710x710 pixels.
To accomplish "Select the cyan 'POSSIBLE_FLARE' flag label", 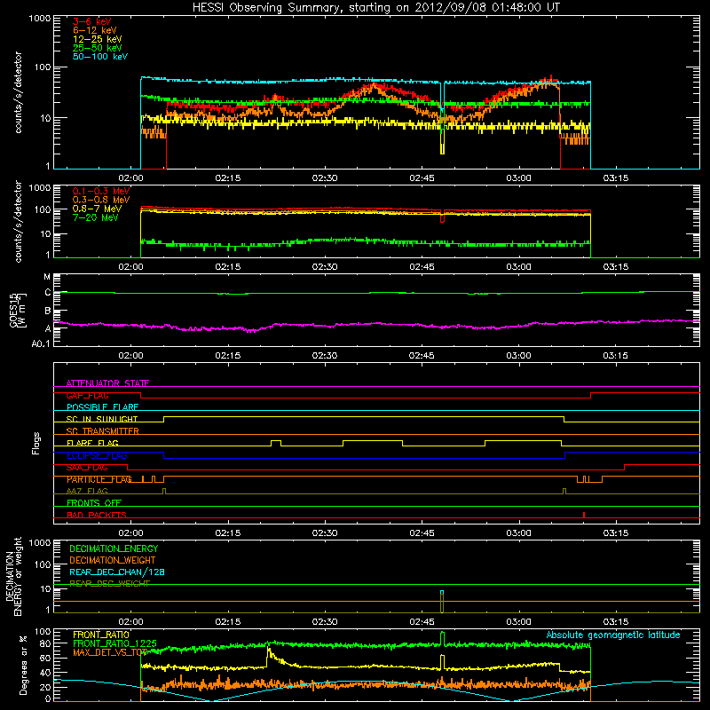I will tap(102, 407).
